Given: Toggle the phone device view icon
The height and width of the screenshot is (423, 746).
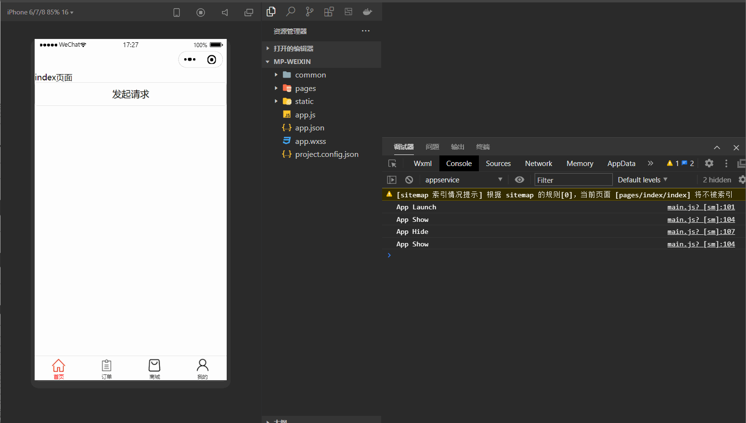Looking at the screenshot, I should click(177, 13).
